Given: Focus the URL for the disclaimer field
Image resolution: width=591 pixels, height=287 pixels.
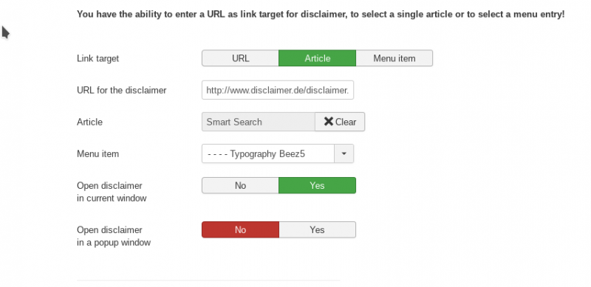Looking at the screenshot, I should click(278, 90).
